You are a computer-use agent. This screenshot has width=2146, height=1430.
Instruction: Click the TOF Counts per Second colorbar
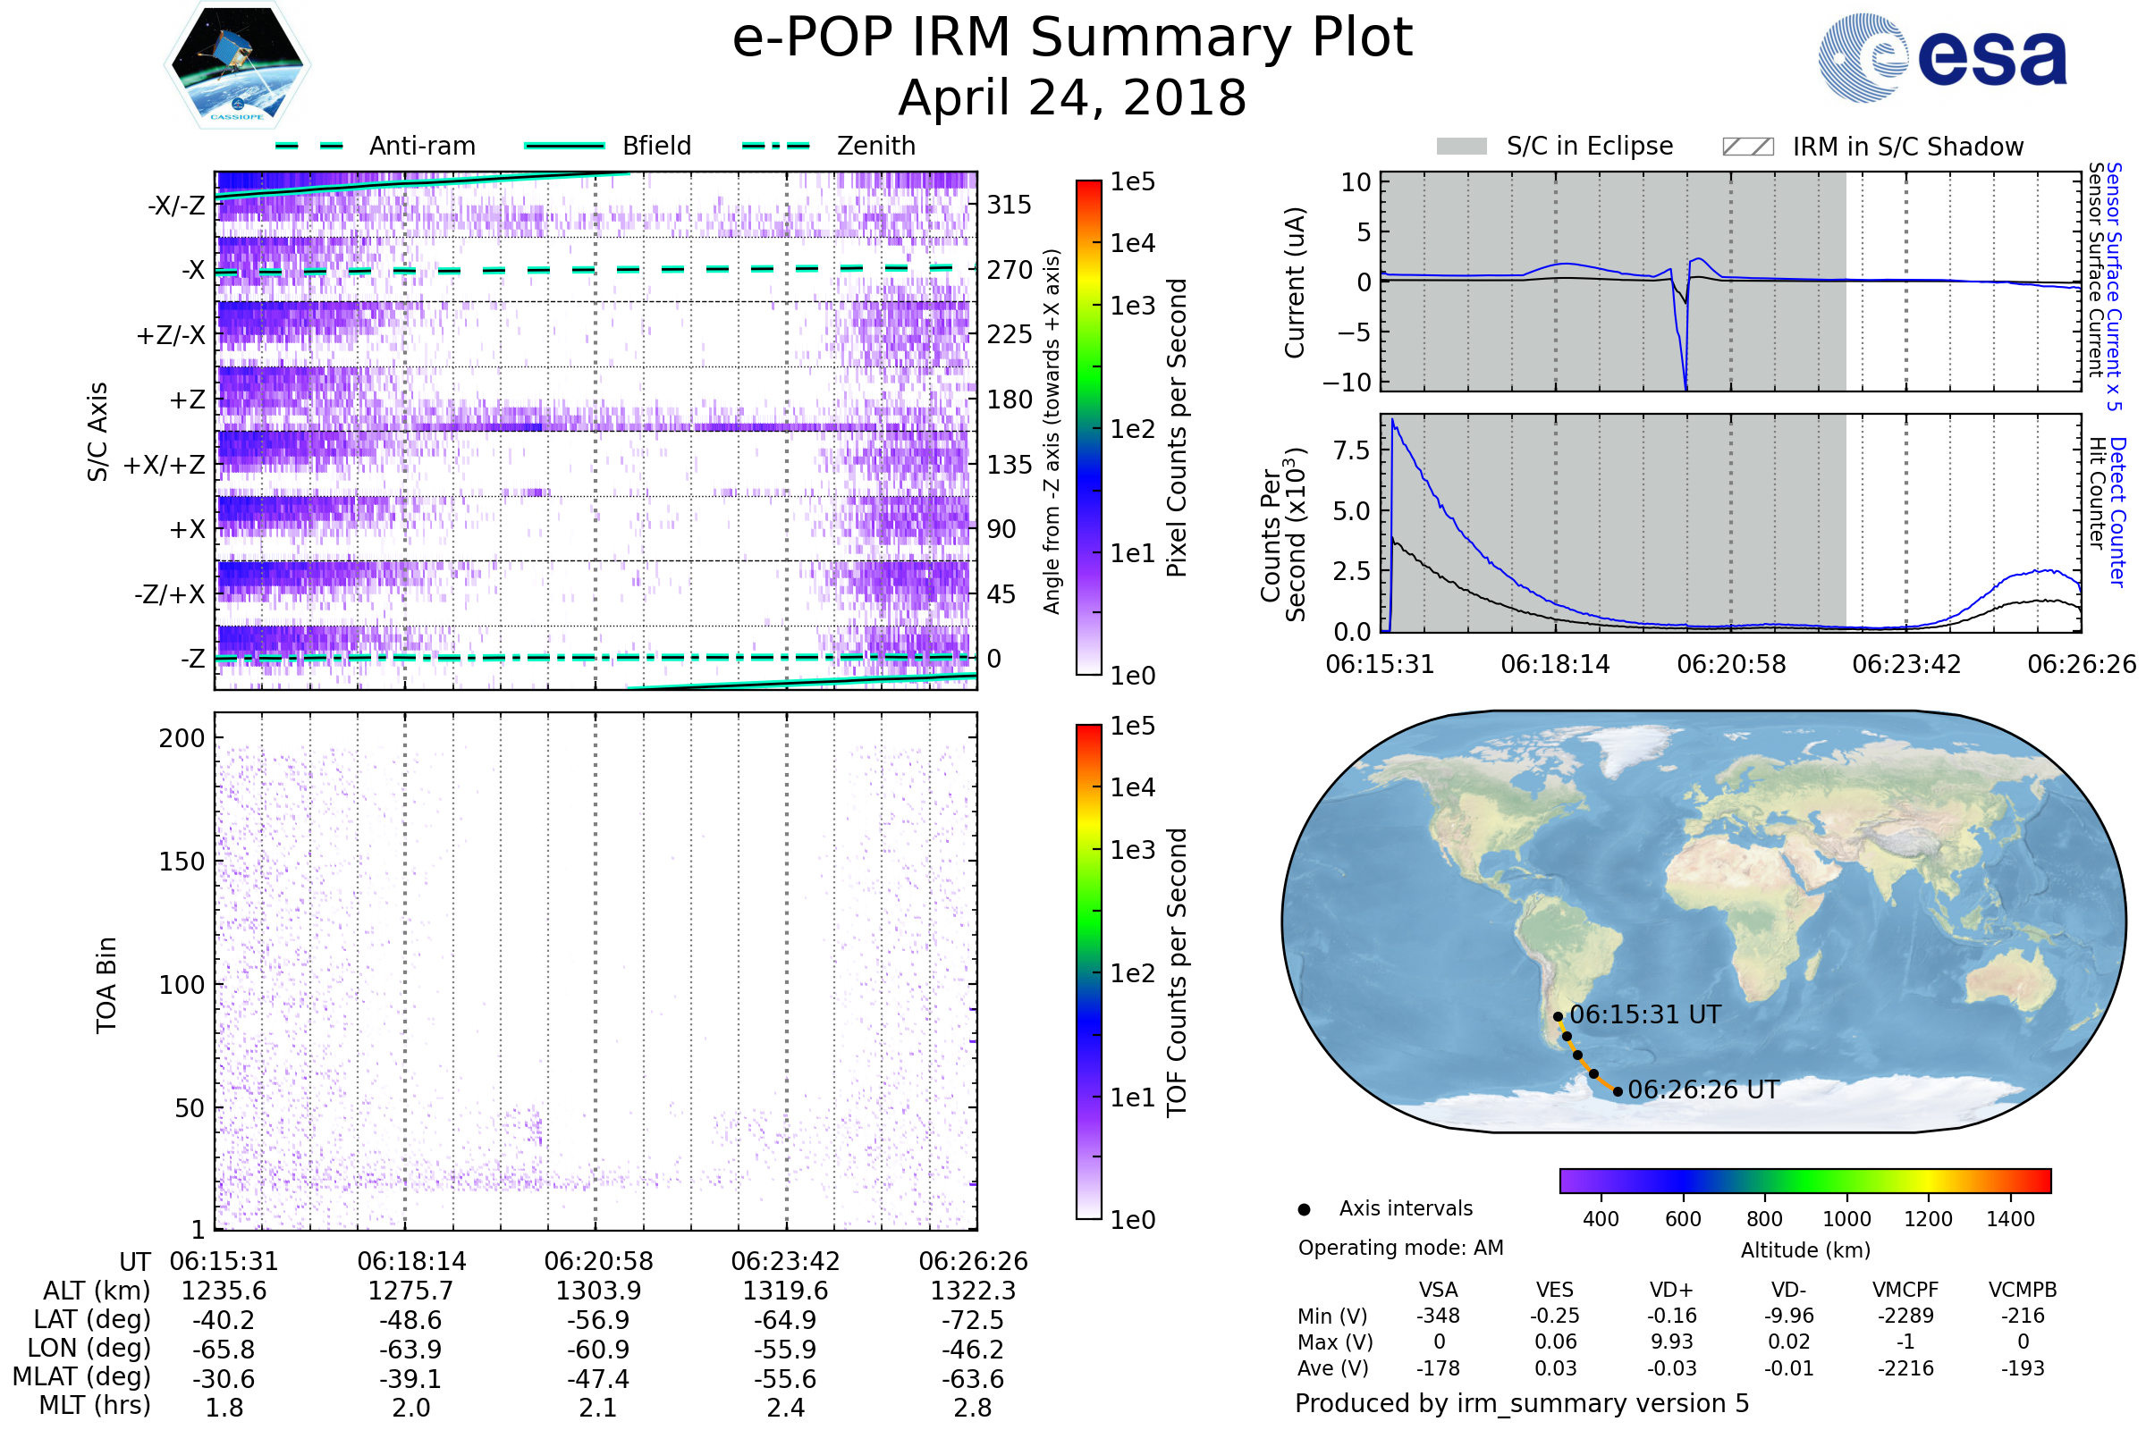point(1088,972)
